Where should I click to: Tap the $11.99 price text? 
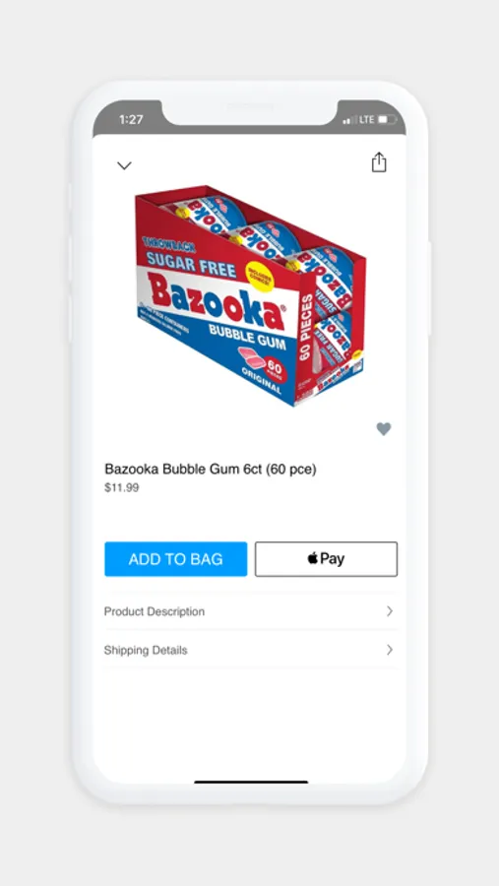coord(121,487)
